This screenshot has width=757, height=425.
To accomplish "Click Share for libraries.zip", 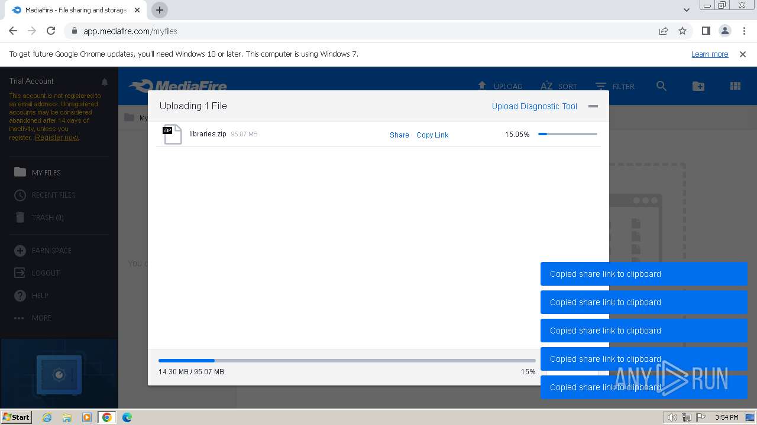I will [399, 135].
